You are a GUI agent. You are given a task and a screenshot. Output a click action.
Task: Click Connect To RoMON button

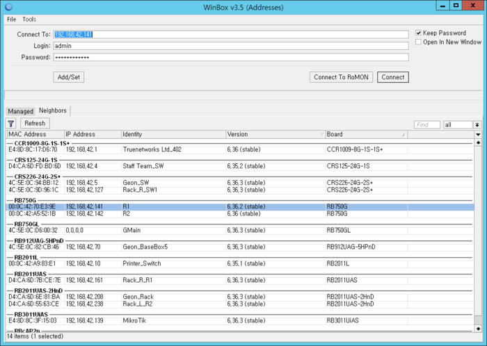tap(341, 77)
